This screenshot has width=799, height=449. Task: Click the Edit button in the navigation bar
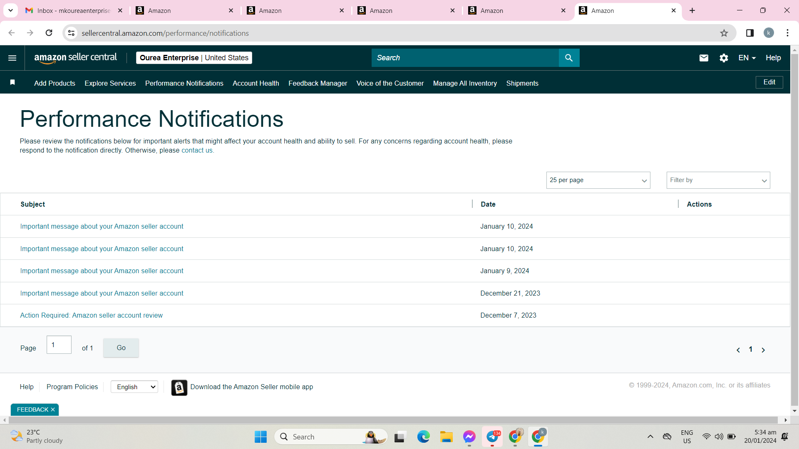tap(769, 82)
